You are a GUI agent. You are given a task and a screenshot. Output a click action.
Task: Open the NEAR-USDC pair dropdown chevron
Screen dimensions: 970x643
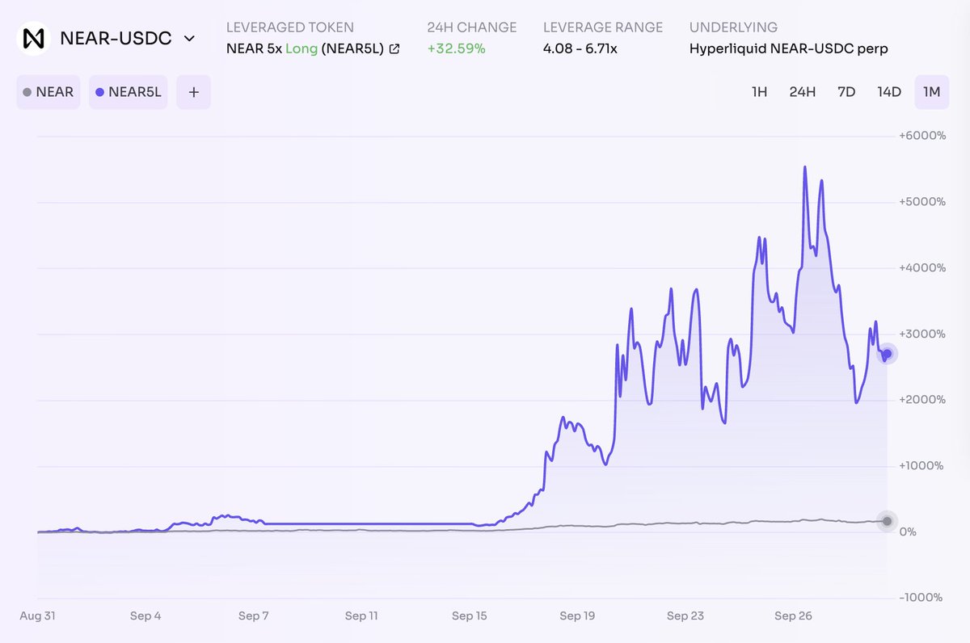[x=189, y=39]
